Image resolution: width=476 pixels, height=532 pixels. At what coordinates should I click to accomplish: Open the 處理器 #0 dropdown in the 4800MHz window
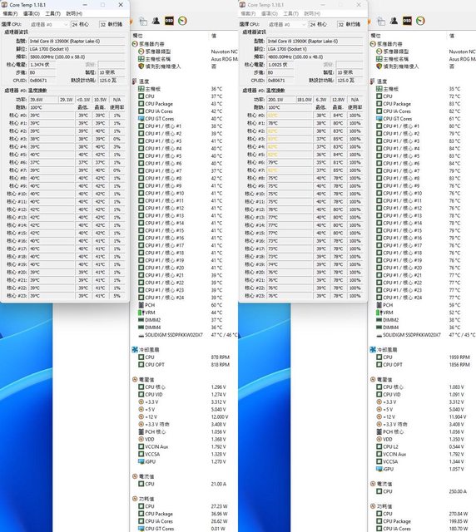pyautogui.click(x=287, y=24)
